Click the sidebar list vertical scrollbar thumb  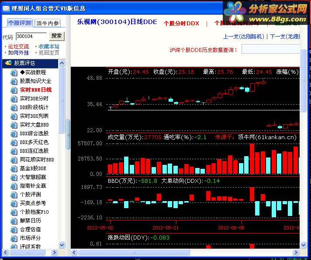[x=62, y=100]
